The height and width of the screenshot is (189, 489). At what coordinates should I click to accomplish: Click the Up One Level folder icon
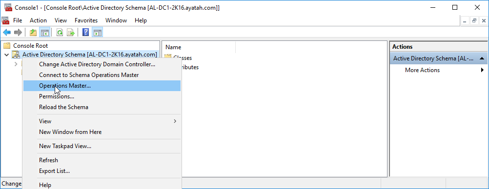[x=33, y=32]
